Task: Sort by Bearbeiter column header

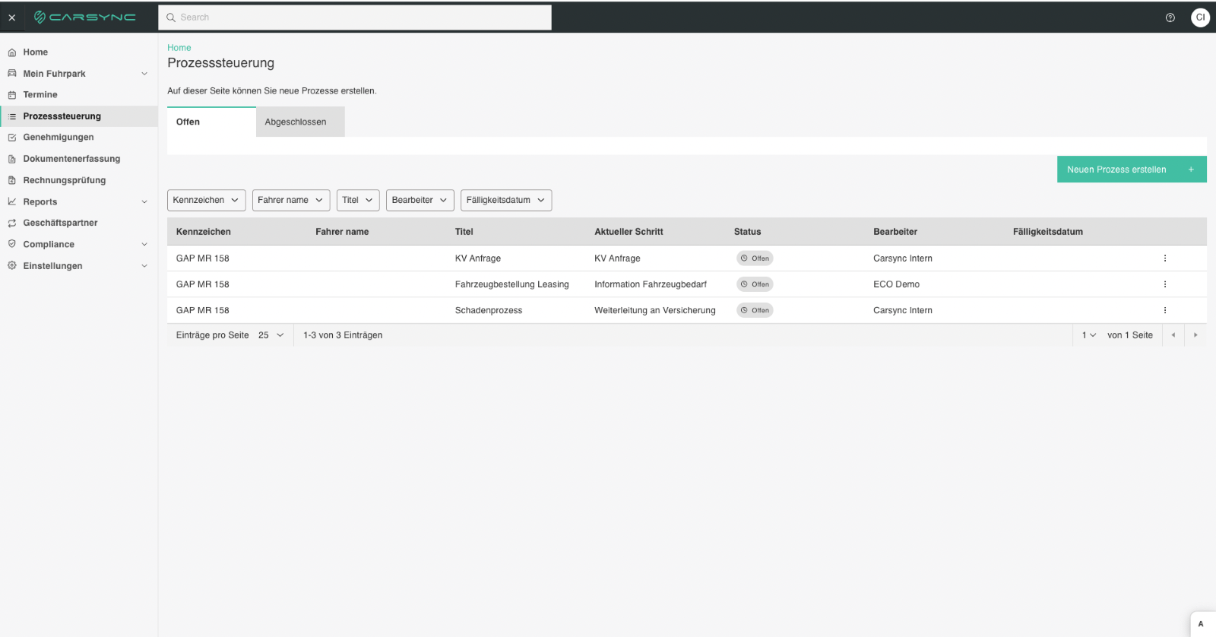Action: [x=895, y=232]
